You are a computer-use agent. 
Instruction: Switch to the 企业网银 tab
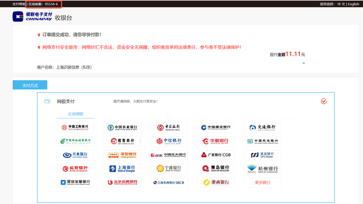pos(75,114)
